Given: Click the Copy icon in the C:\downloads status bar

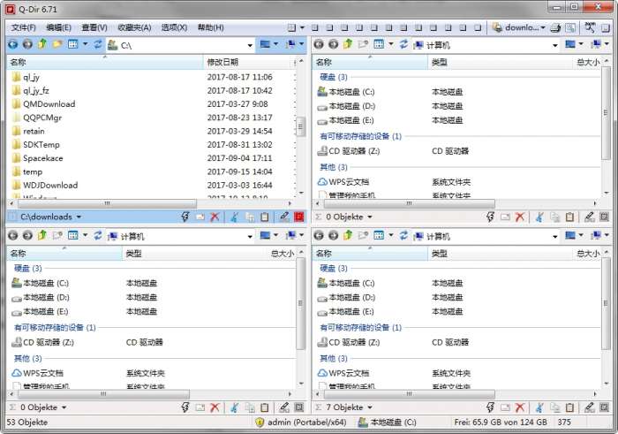Looking at the screenshot, I should tap(250, 217).
